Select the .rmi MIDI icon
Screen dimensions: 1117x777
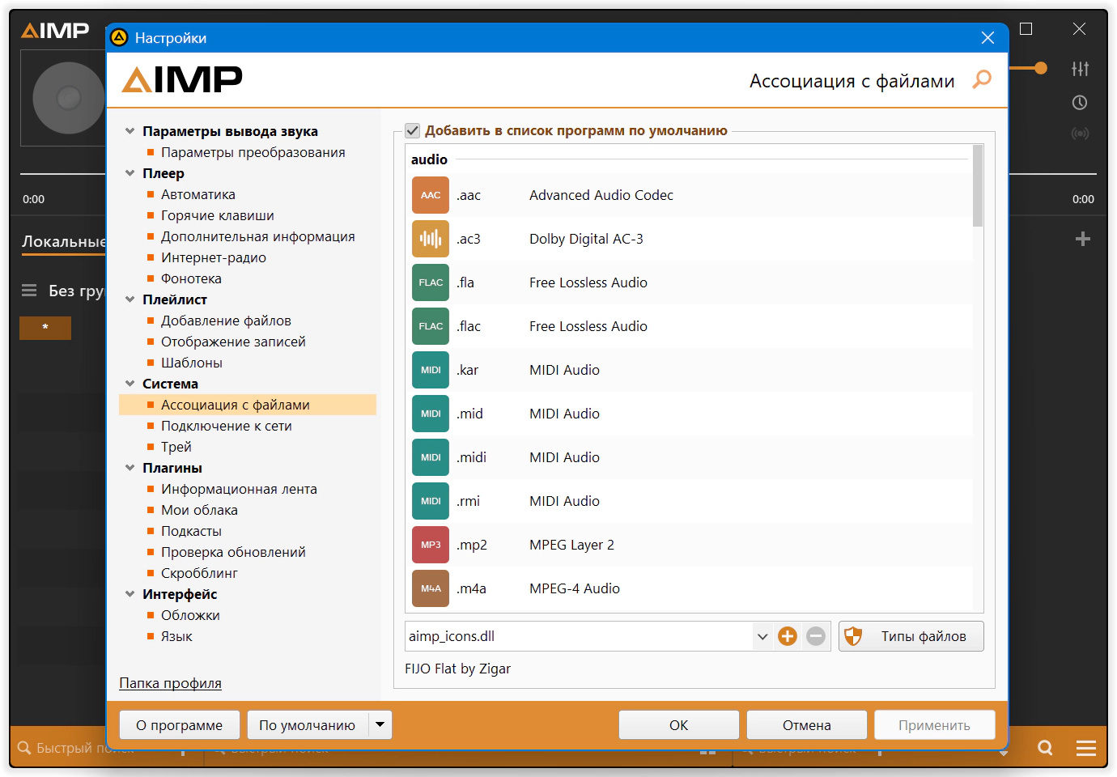point(431,501)
